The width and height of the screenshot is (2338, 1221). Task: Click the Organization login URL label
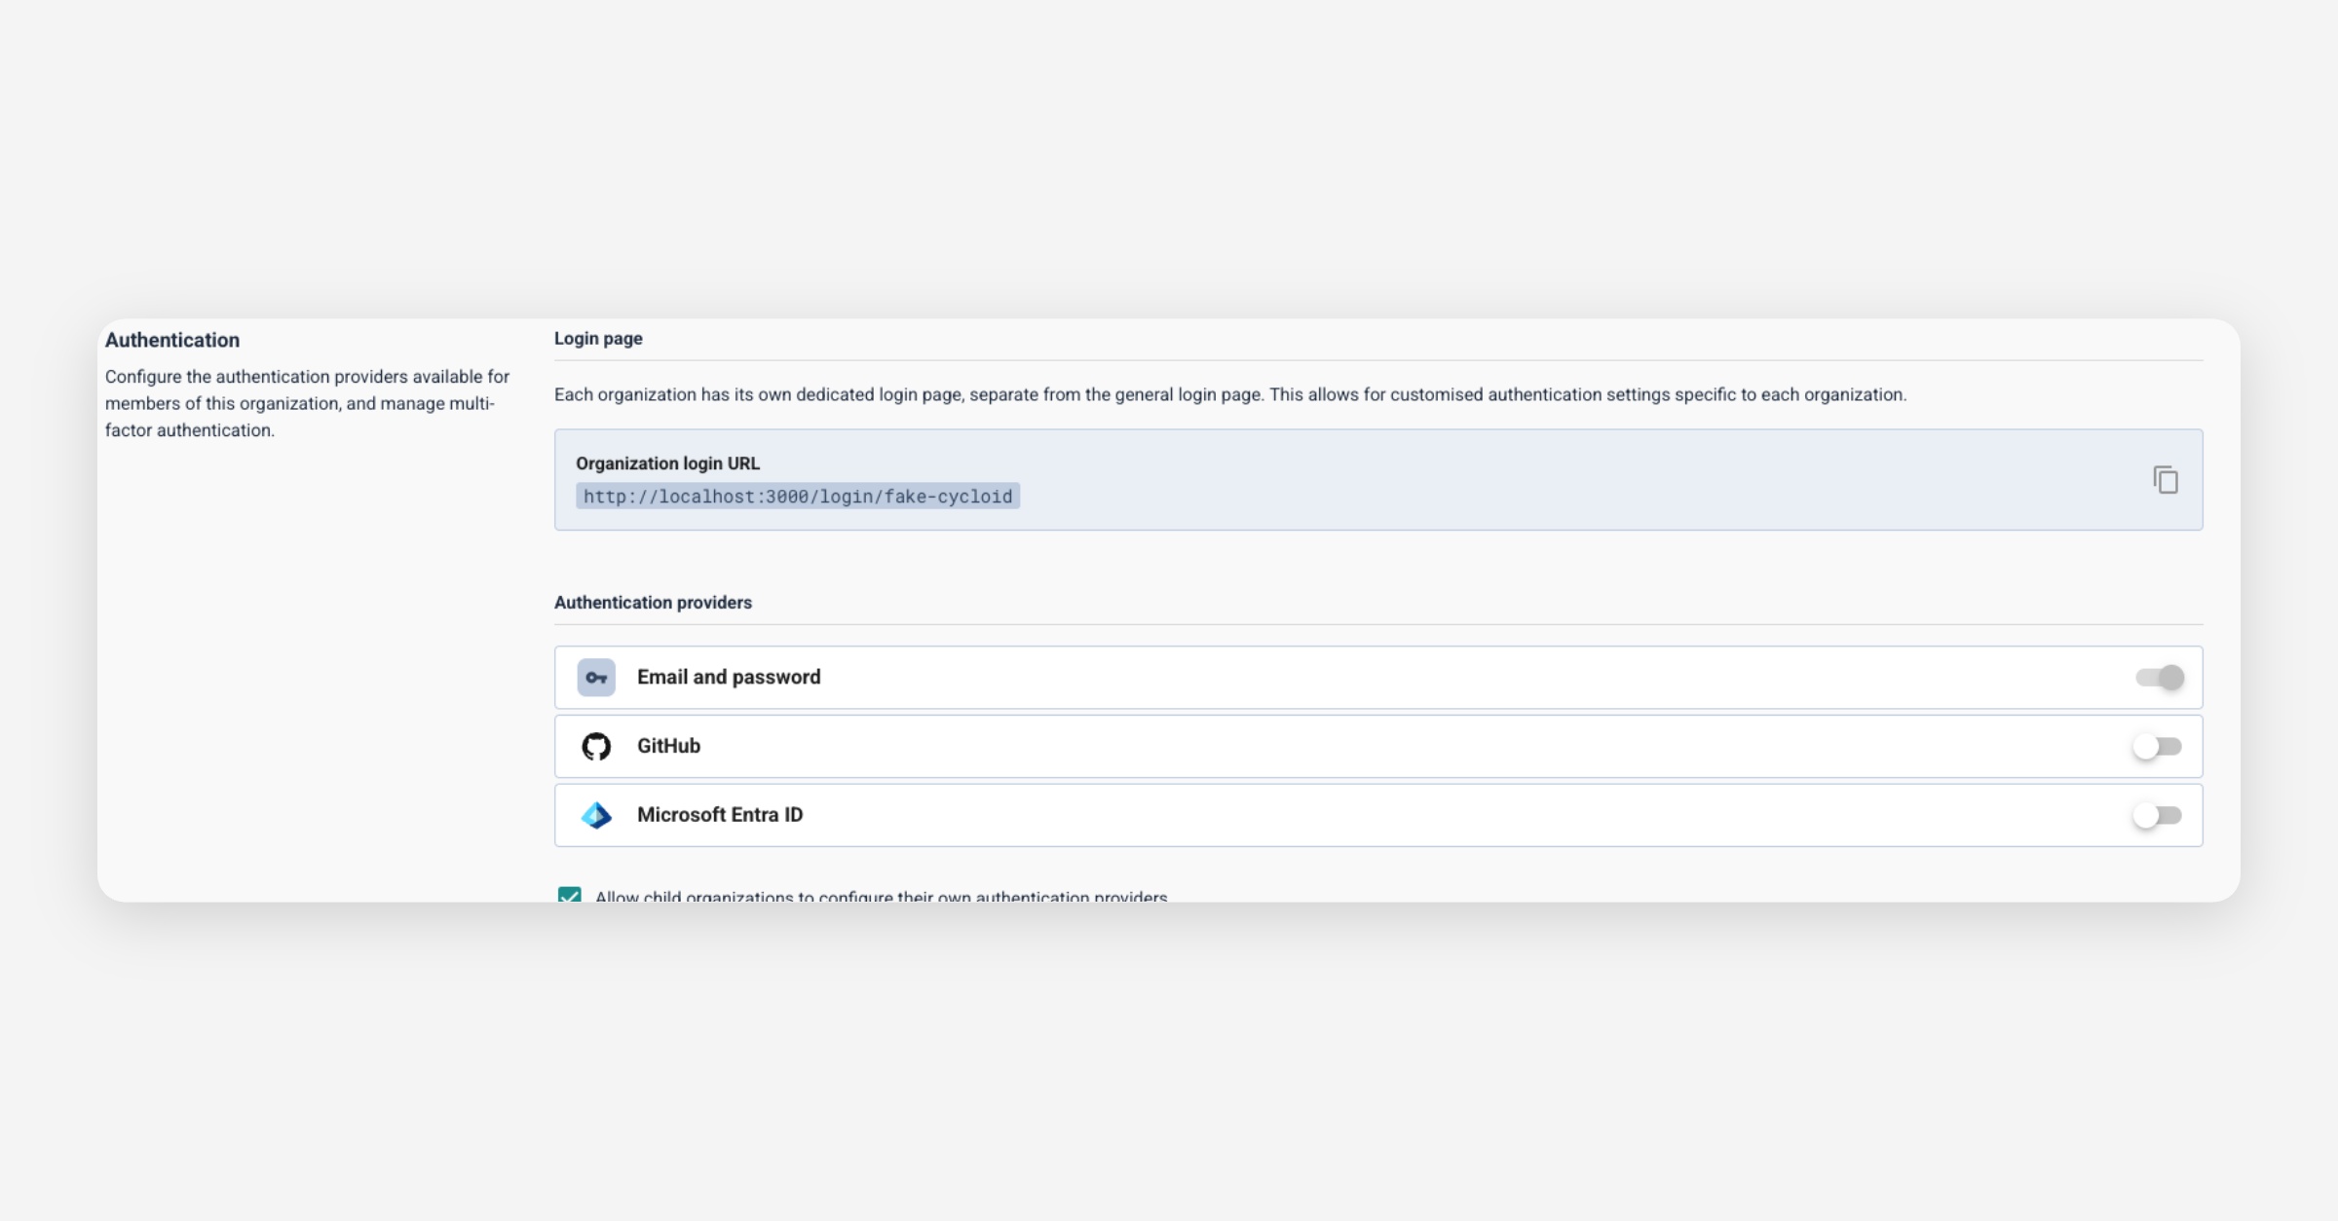pos(667,463)
